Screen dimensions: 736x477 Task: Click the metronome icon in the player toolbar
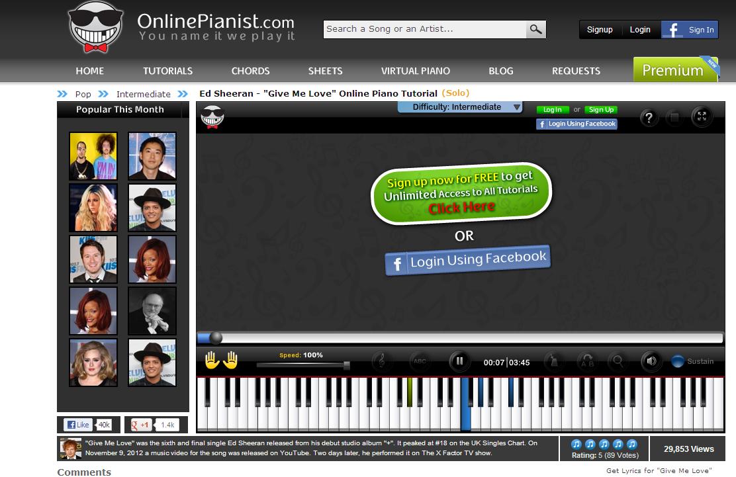click(x=555, y=362)
